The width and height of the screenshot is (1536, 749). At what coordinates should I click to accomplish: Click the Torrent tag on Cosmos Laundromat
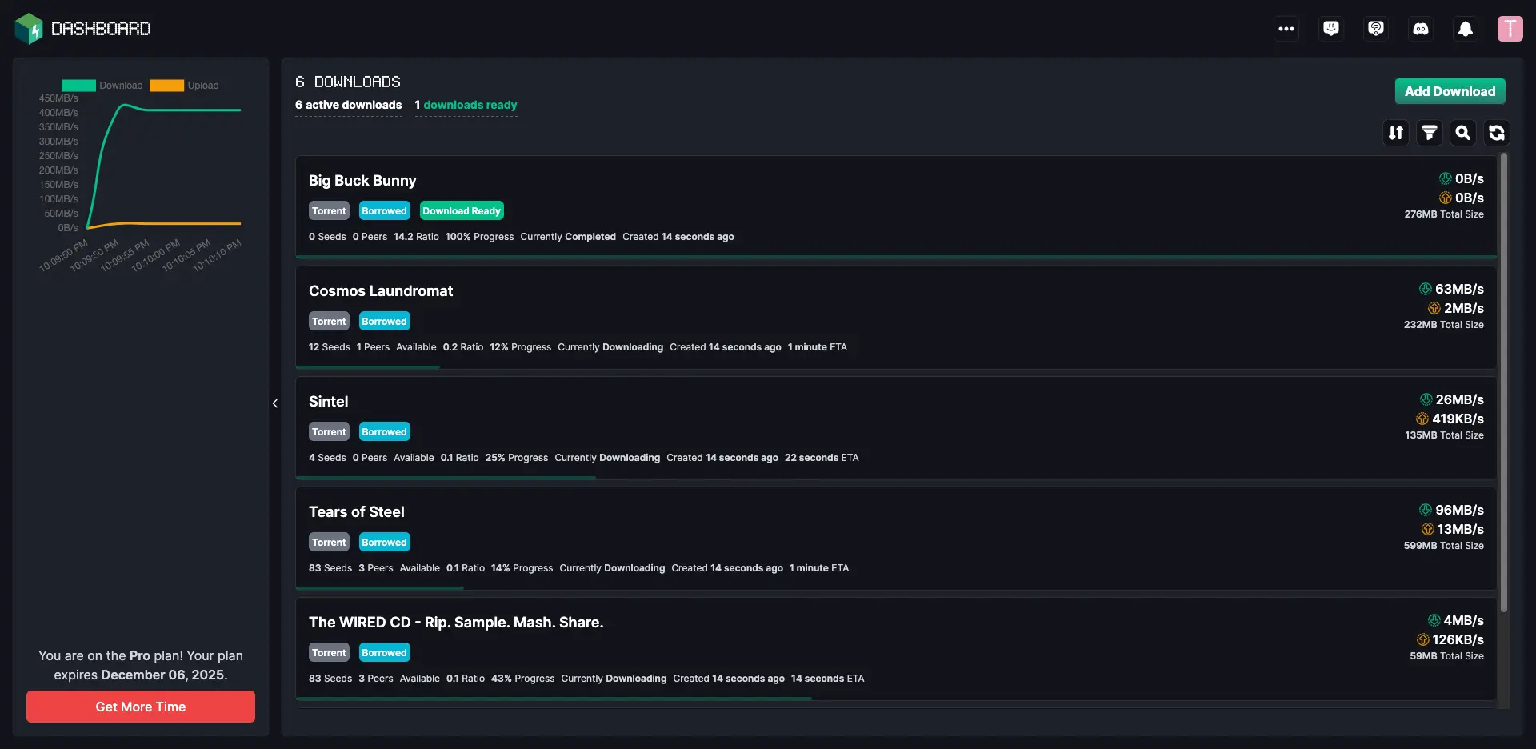[329, 322]
